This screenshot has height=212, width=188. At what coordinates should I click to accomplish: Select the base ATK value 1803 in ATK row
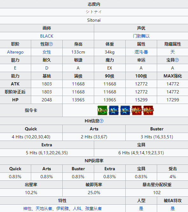pyautogui.click(x=47, y=84)
